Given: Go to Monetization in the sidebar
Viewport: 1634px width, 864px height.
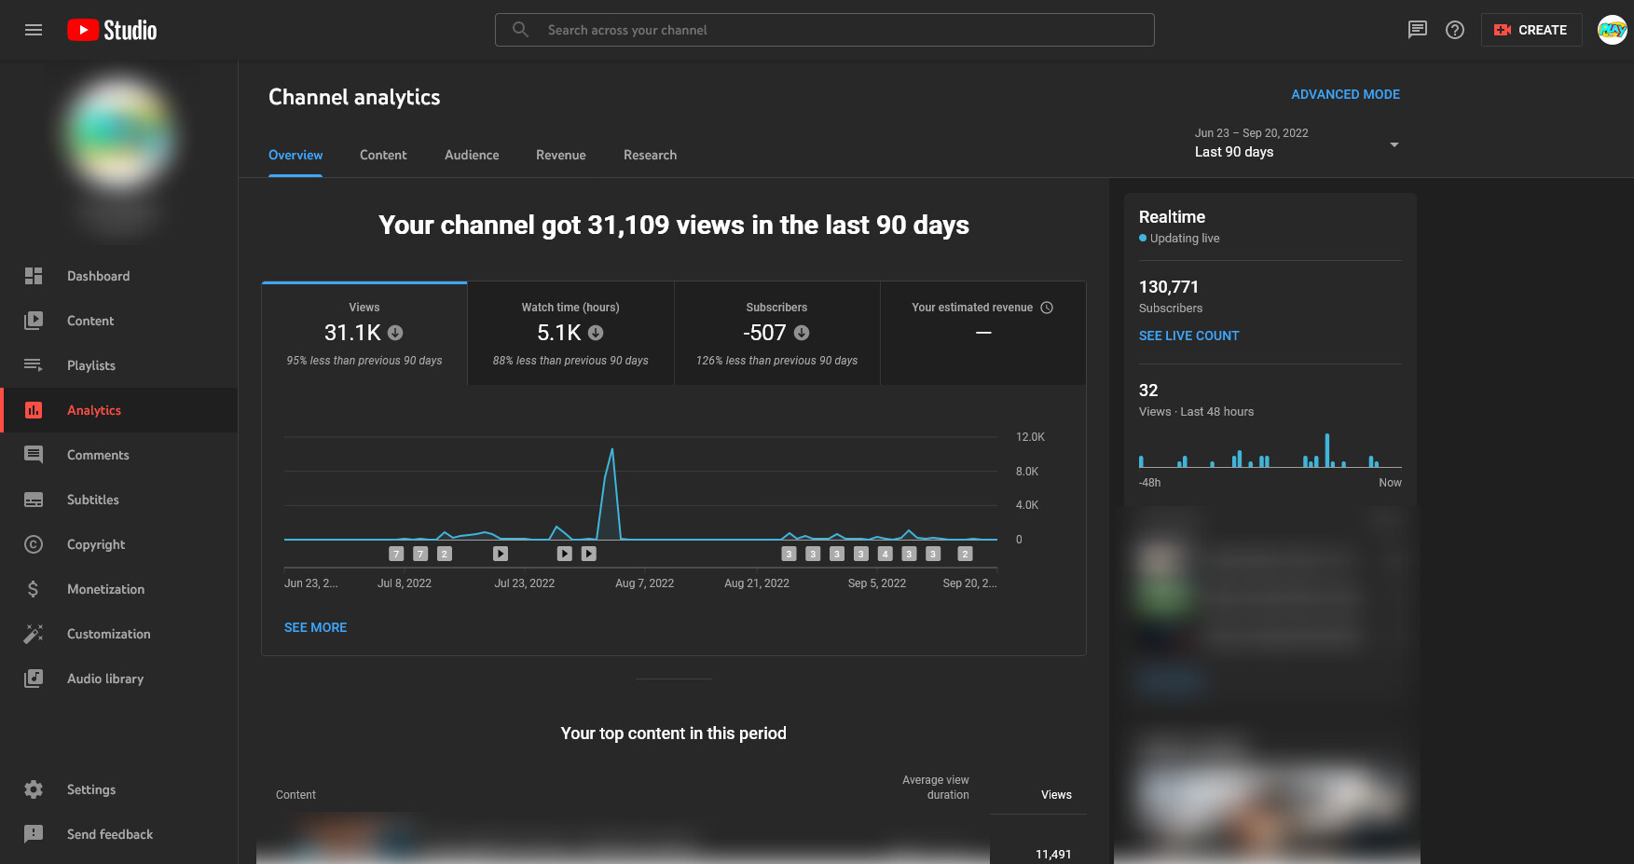Looking at the screenshot, I should coord(105,589).
